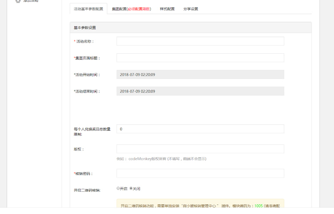Screen dimensions: 334x214
Task: Select the 开启 radio button for 二维码核销
Action: tap(118, 189)
